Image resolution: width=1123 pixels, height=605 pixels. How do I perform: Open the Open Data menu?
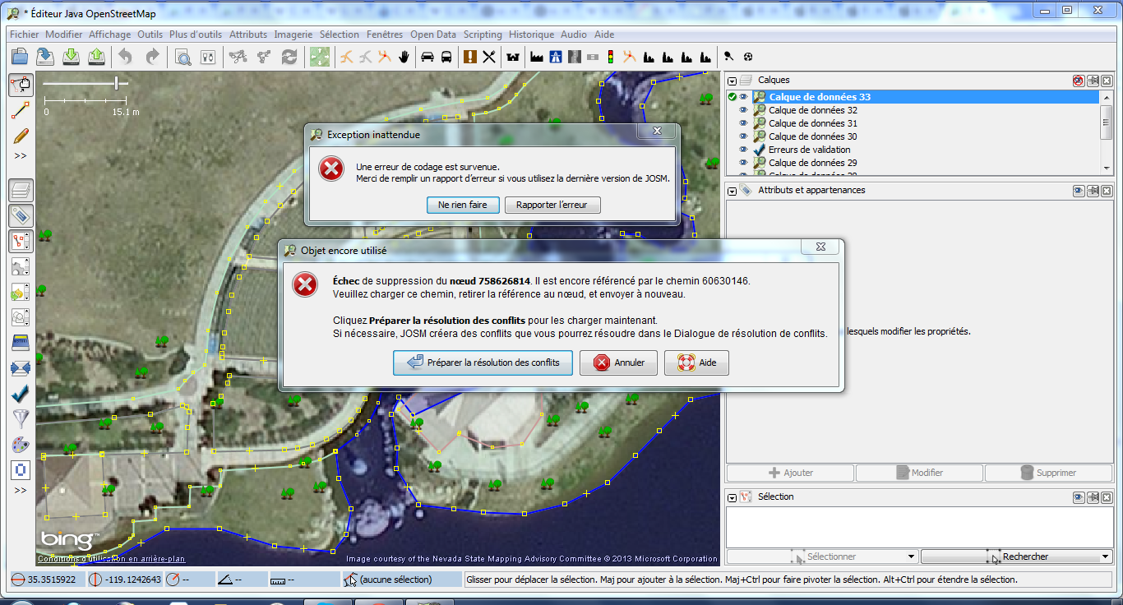tap(432, 35)
